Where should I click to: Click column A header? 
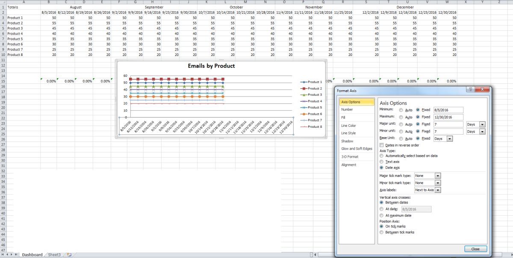[x=24, y=2]
